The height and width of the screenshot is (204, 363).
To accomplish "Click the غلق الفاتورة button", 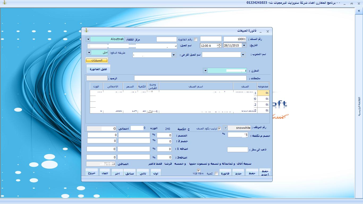I will (x=98, y=69).
